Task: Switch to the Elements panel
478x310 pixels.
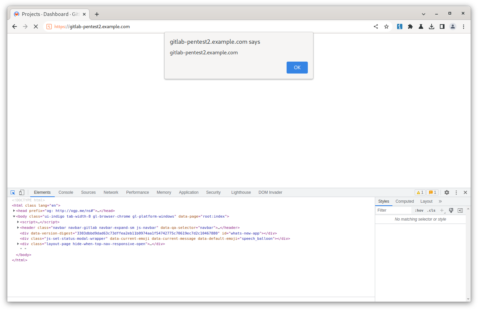Action: coord(42,192)
